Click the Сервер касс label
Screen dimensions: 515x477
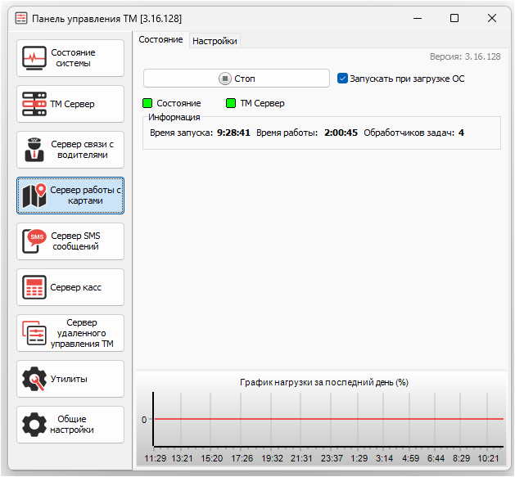pos(75,287)
